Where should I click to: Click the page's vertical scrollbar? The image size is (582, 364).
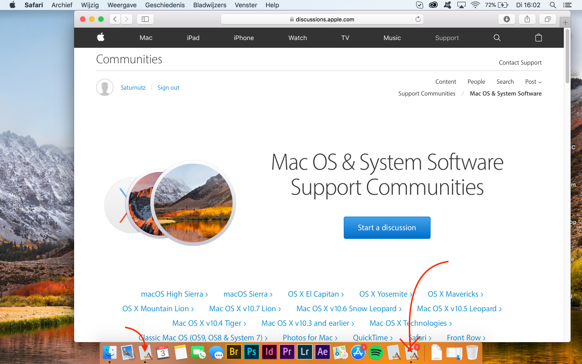coord(567,56)
